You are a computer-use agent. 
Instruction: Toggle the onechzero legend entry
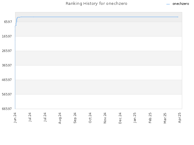[x=178, y=4]
